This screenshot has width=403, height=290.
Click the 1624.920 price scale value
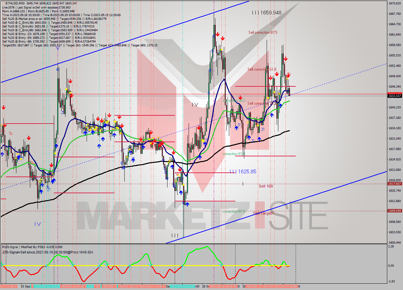click(x=394, y=159)
